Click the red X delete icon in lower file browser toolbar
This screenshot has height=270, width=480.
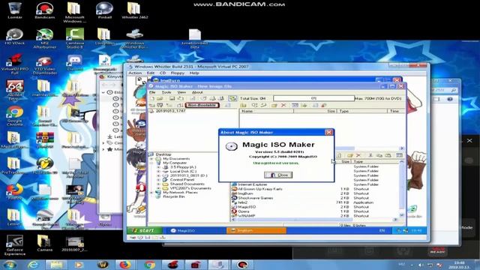pos(358,155)
